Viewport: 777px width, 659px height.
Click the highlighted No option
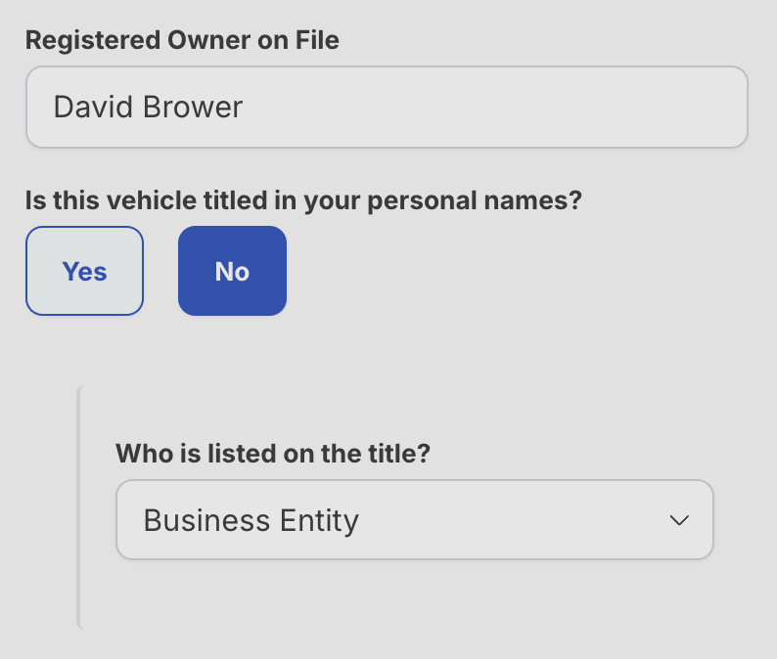click(x=232, y=271)
